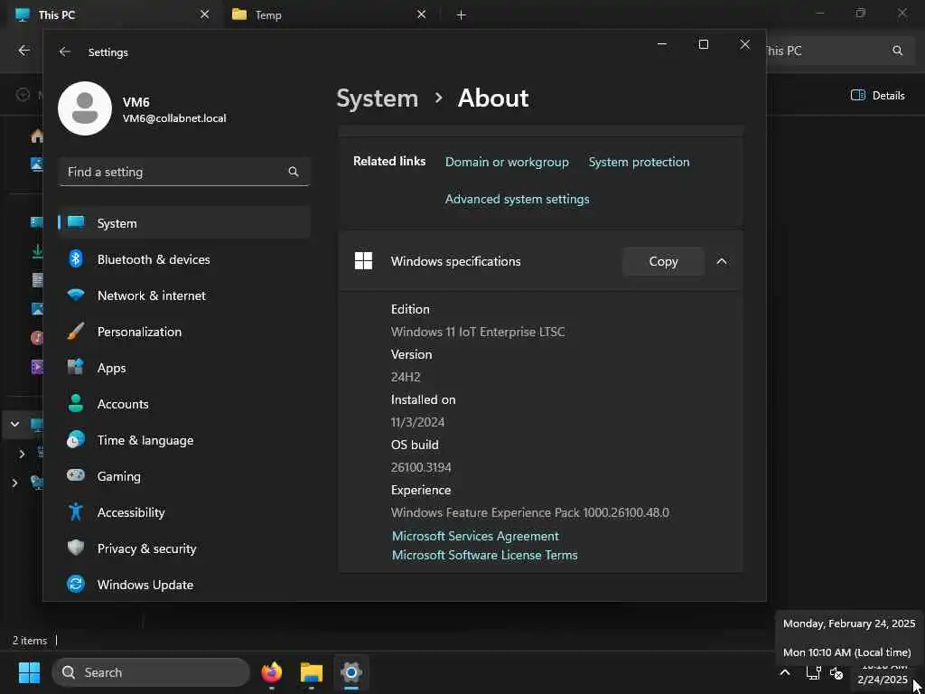Open Personalization settings
The height and width of the screenshot is (694, 925).
184,332
